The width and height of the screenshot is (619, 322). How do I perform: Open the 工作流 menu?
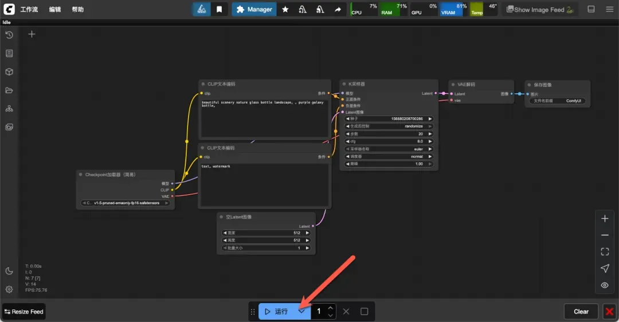pyautogui.click(x=29, y=10)
